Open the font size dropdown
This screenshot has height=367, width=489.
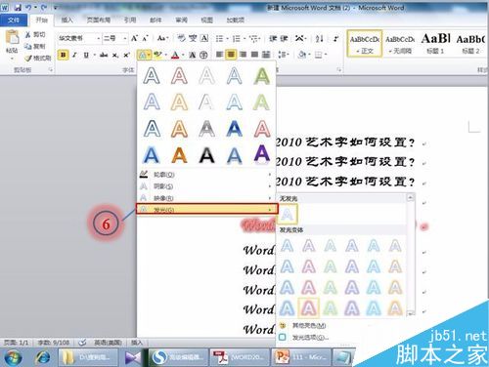(125, 38)
